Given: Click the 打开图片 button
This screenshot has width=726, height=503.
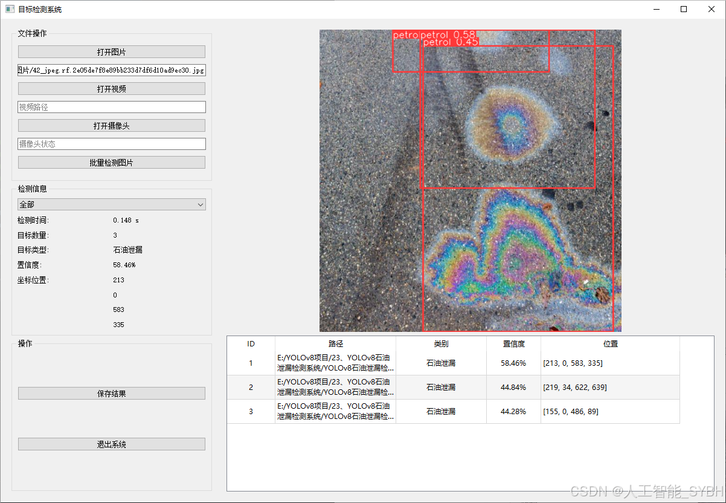Looking at the screenshot, I should pyautogui.click(x=112, y=52).
